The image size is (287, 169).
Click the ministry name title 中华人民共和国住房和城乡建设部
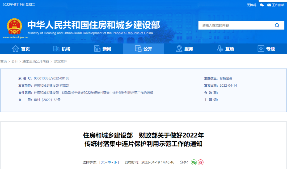94,25
